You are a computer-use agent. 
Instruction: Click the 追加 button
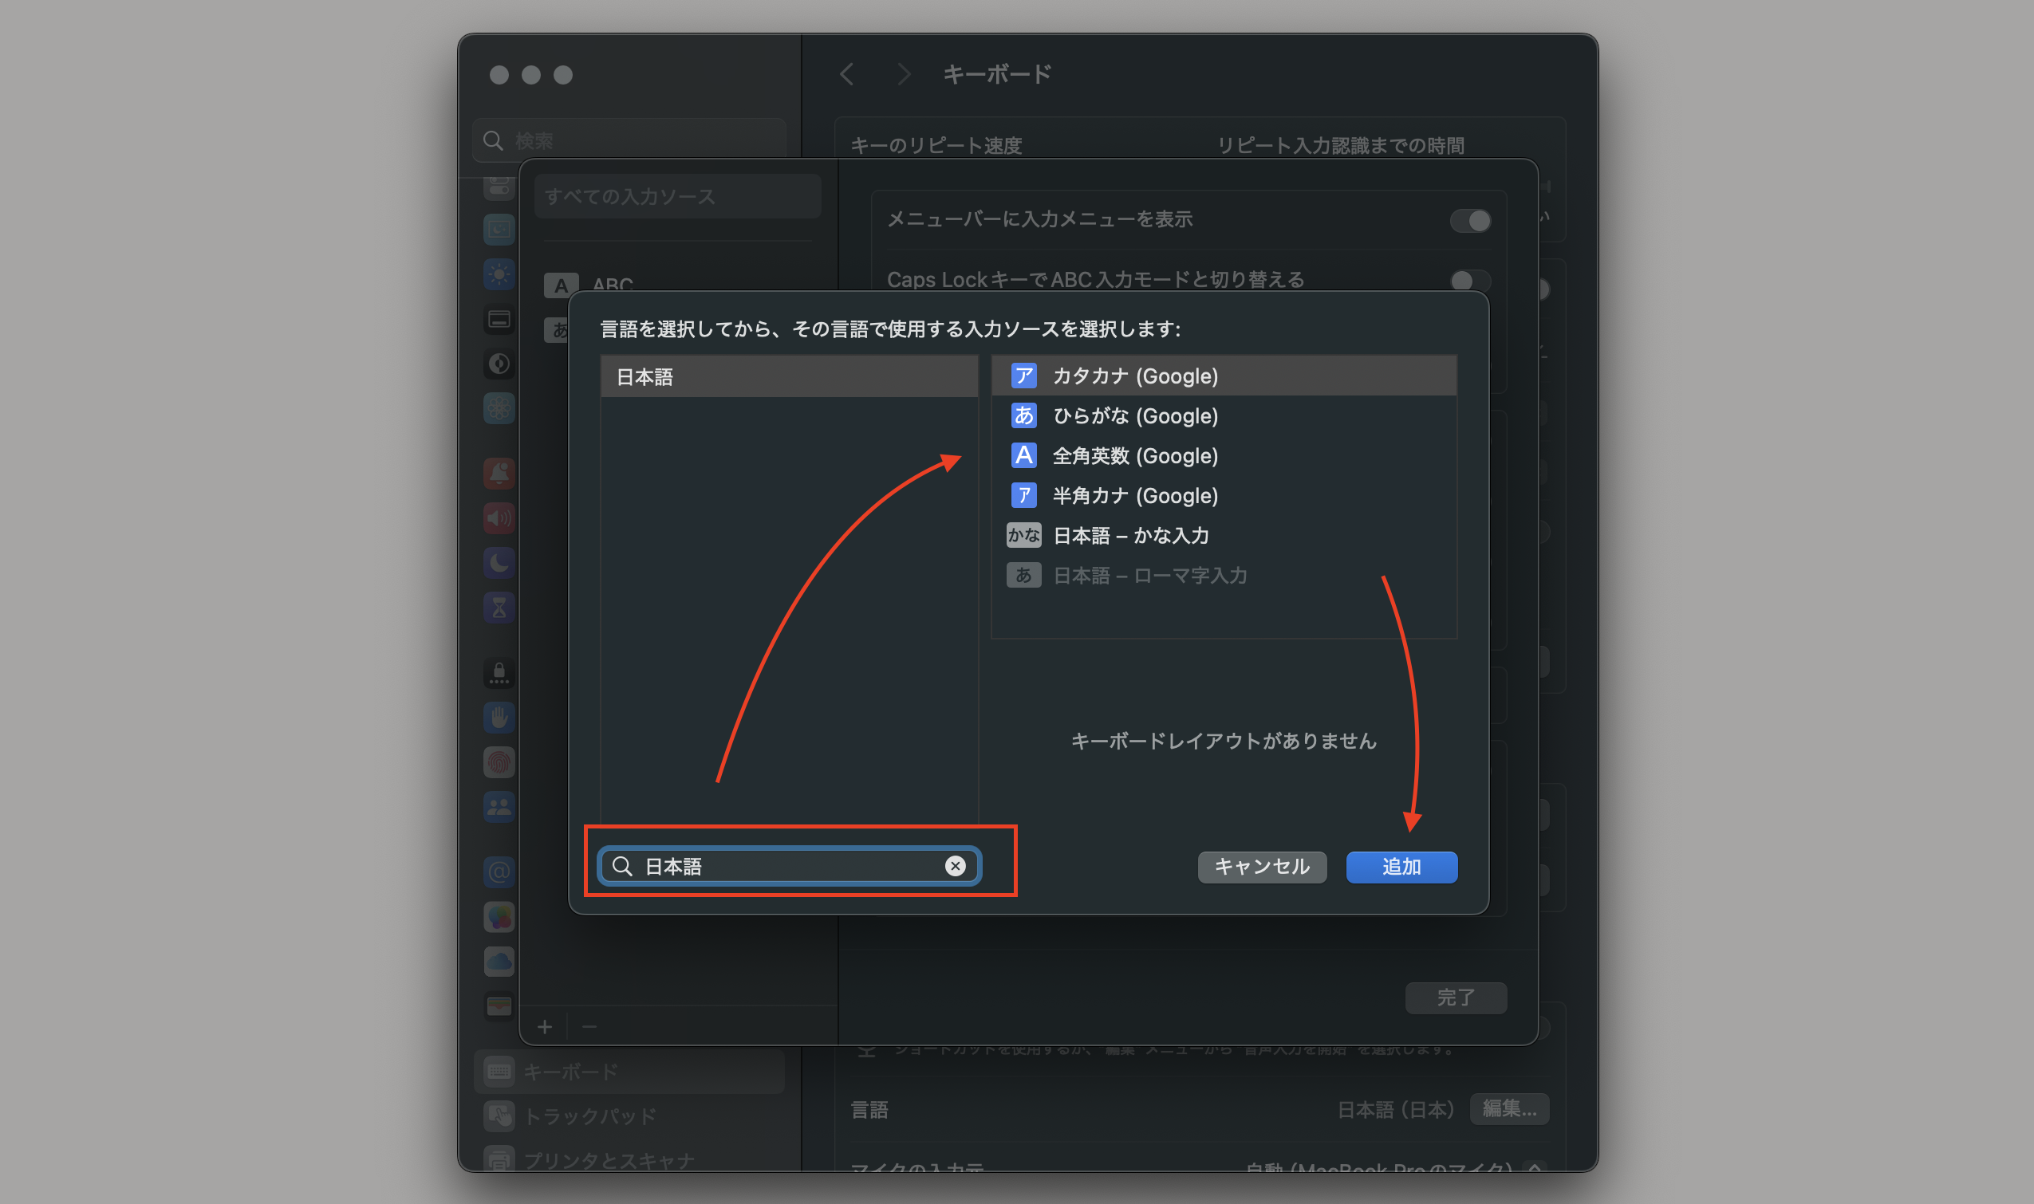pyautogui.click(x=1401, y=867)
